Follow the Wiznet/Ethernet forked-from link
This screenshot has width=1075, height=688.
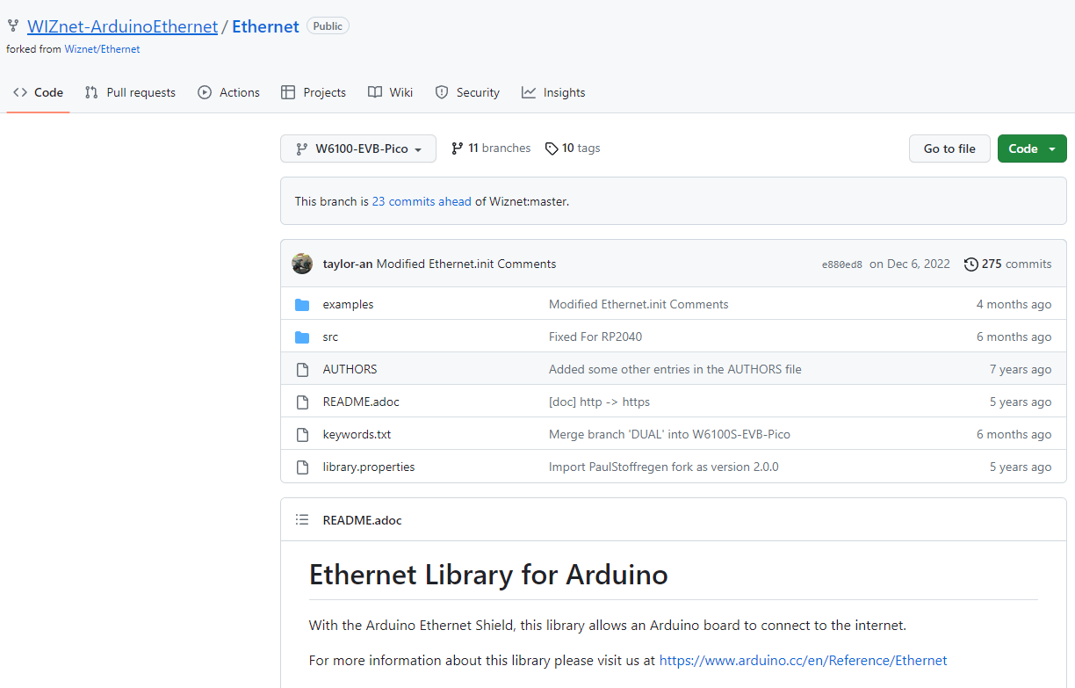click(x=102, y=49)
